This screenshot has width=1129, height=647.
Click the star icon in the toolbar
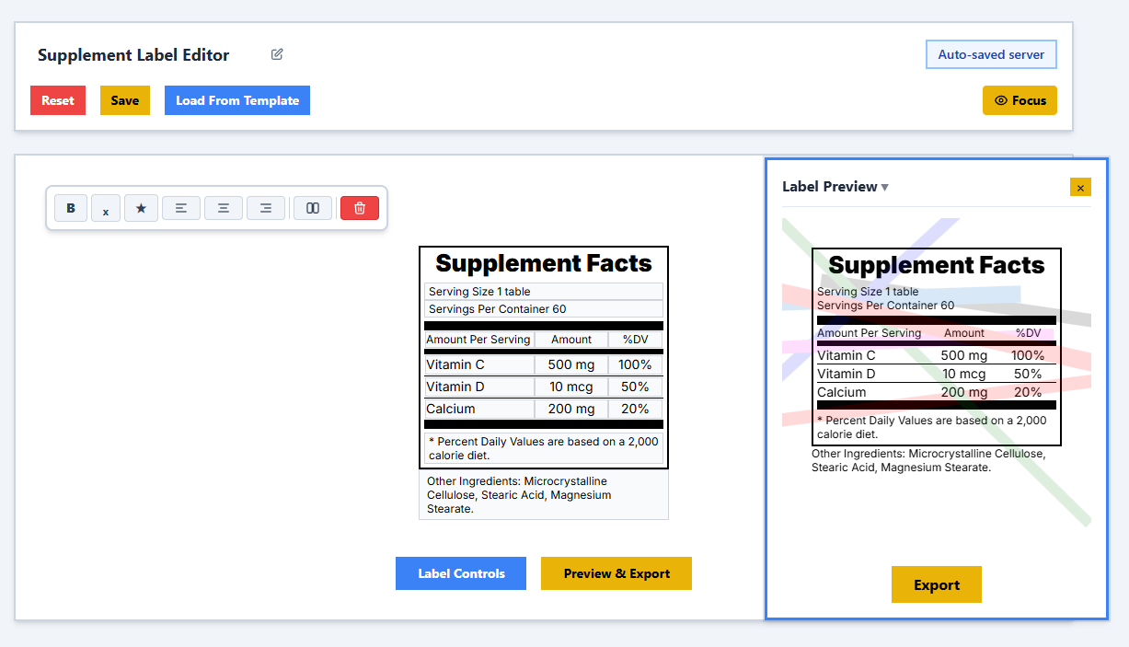click(x=141, y=208)
